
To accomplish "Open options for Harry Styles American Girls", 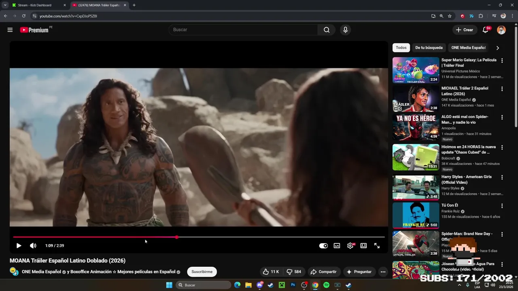I will [502, 177].
